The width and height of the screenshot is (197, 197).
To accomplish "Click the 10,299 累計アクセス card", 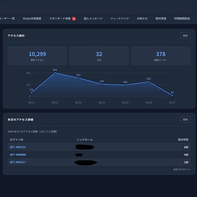I will pyautogui.click(x=37, y=56).
